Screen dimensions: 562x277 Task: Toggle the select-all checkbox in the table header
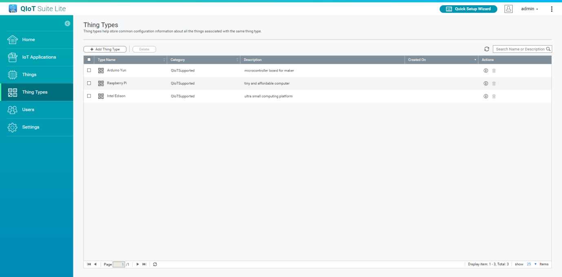tap(89, 60)
